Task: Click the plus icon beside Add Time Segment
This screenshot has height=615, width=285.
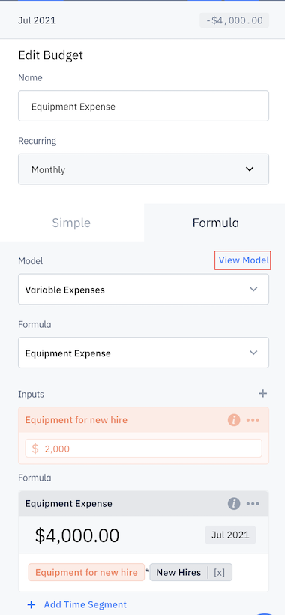Action: tap(31, 604)
